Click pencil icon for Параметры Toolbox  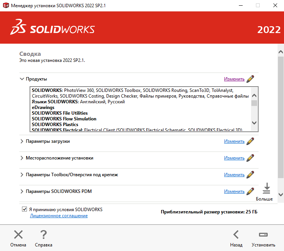(x=250, y=174)
